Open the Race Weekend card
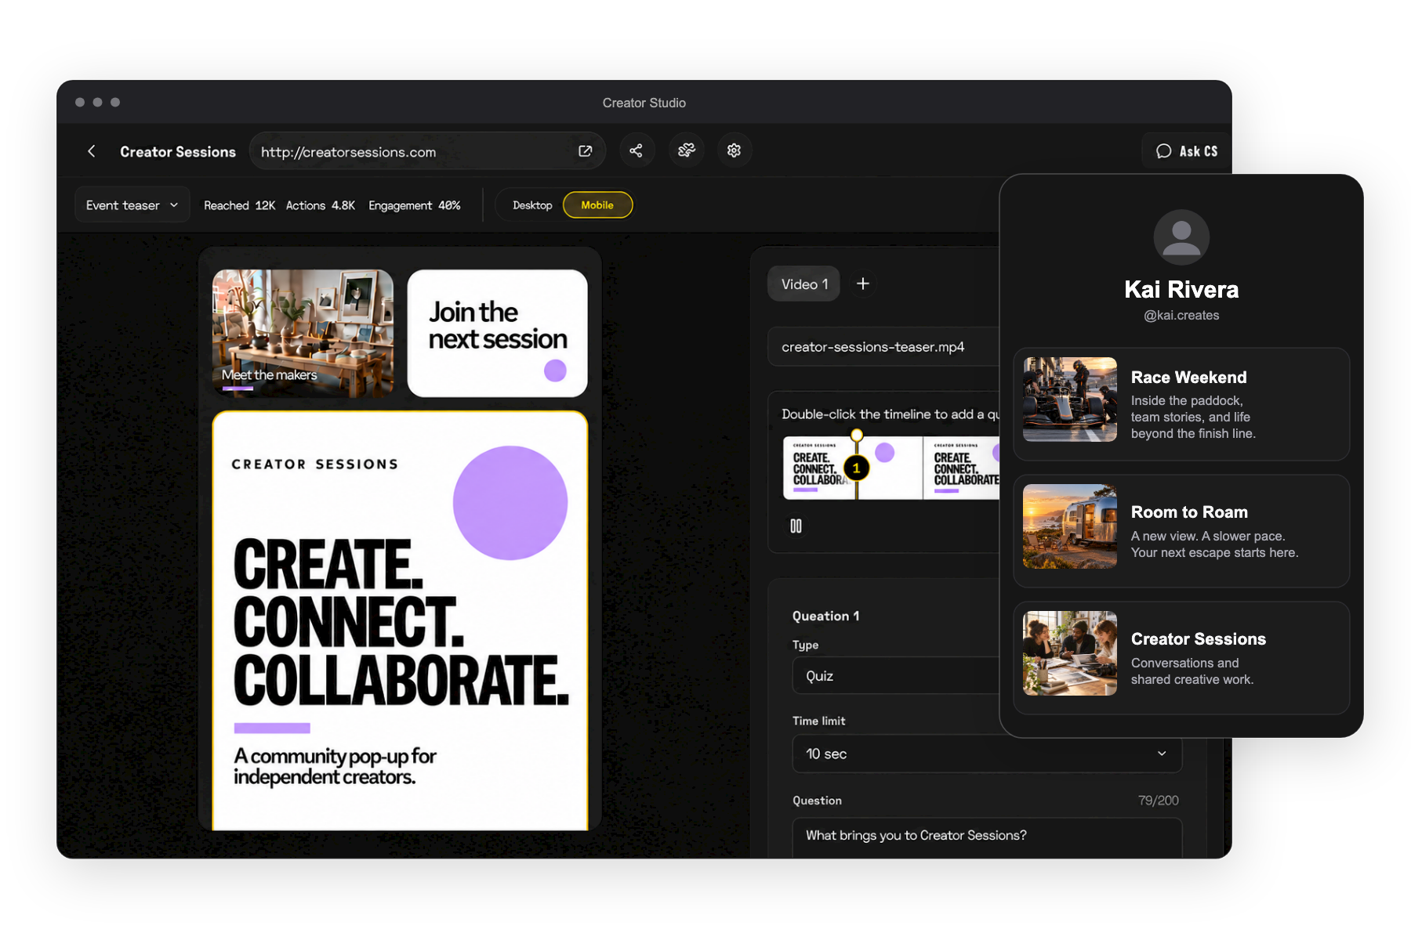Viewport: 1411px width, 940px height. 1181,404
